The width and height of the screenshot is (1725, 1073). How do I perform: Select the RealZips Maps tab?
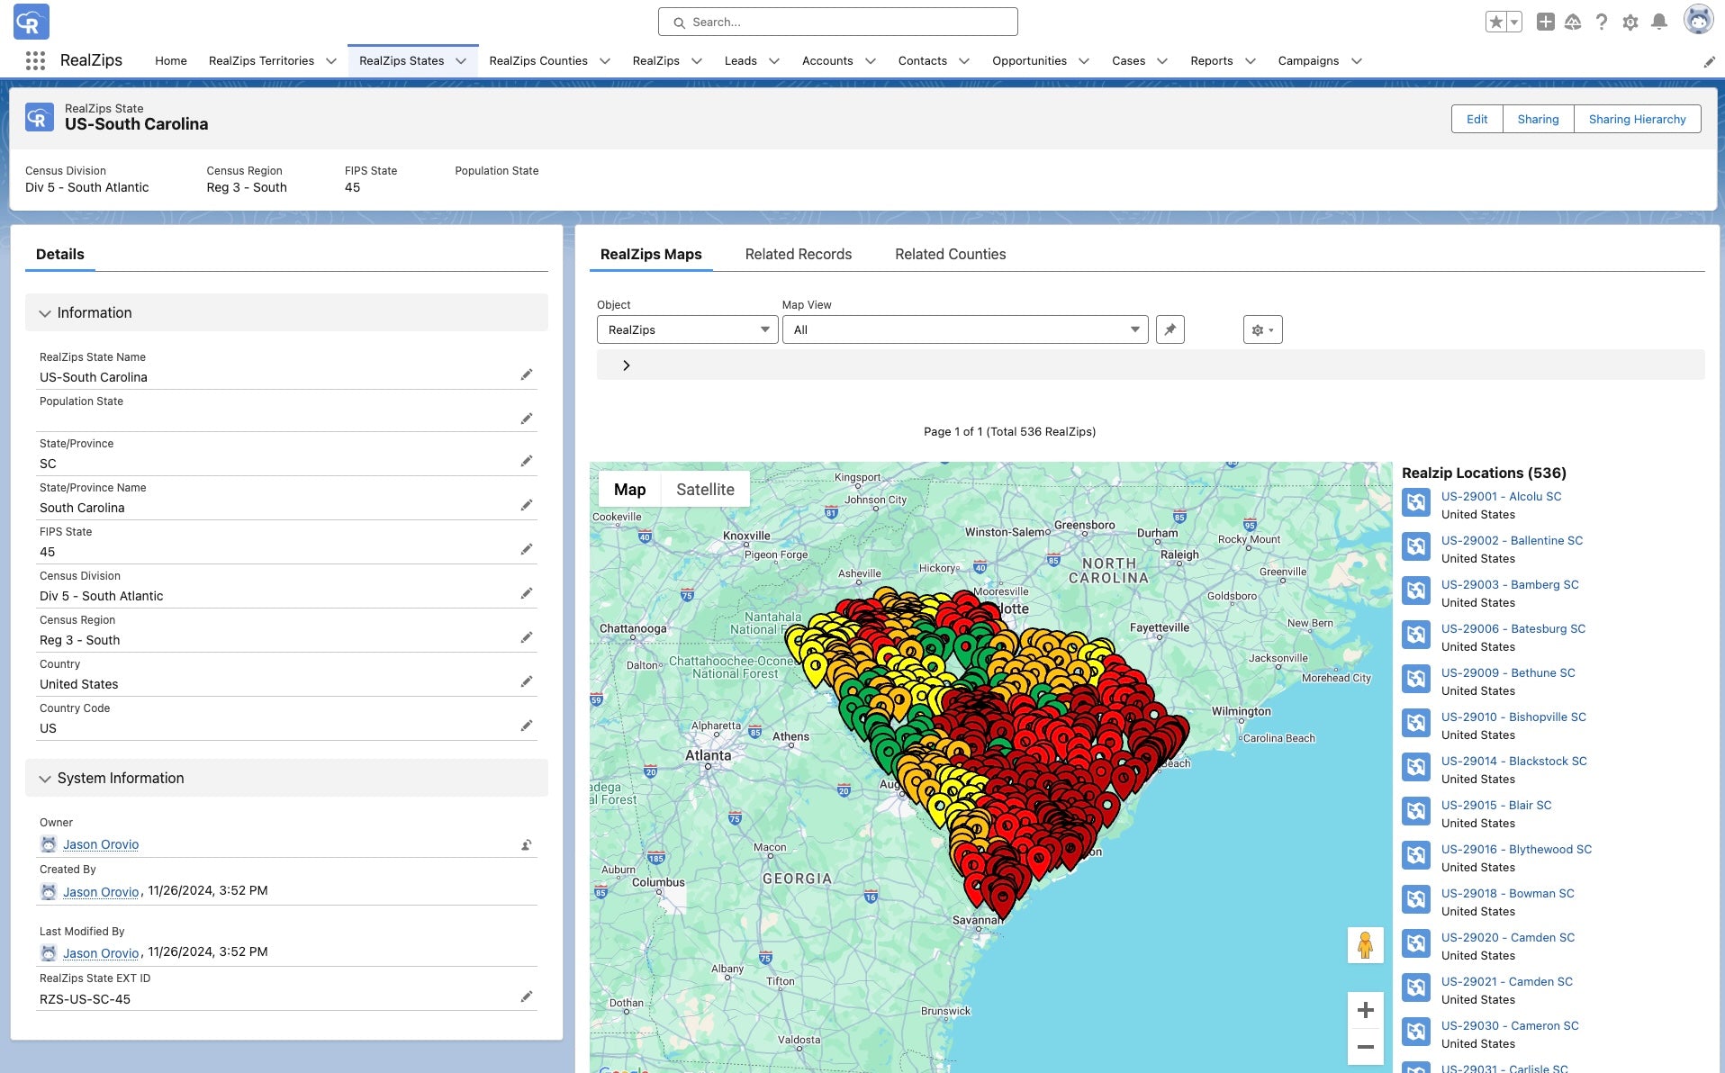coord(651,254)
